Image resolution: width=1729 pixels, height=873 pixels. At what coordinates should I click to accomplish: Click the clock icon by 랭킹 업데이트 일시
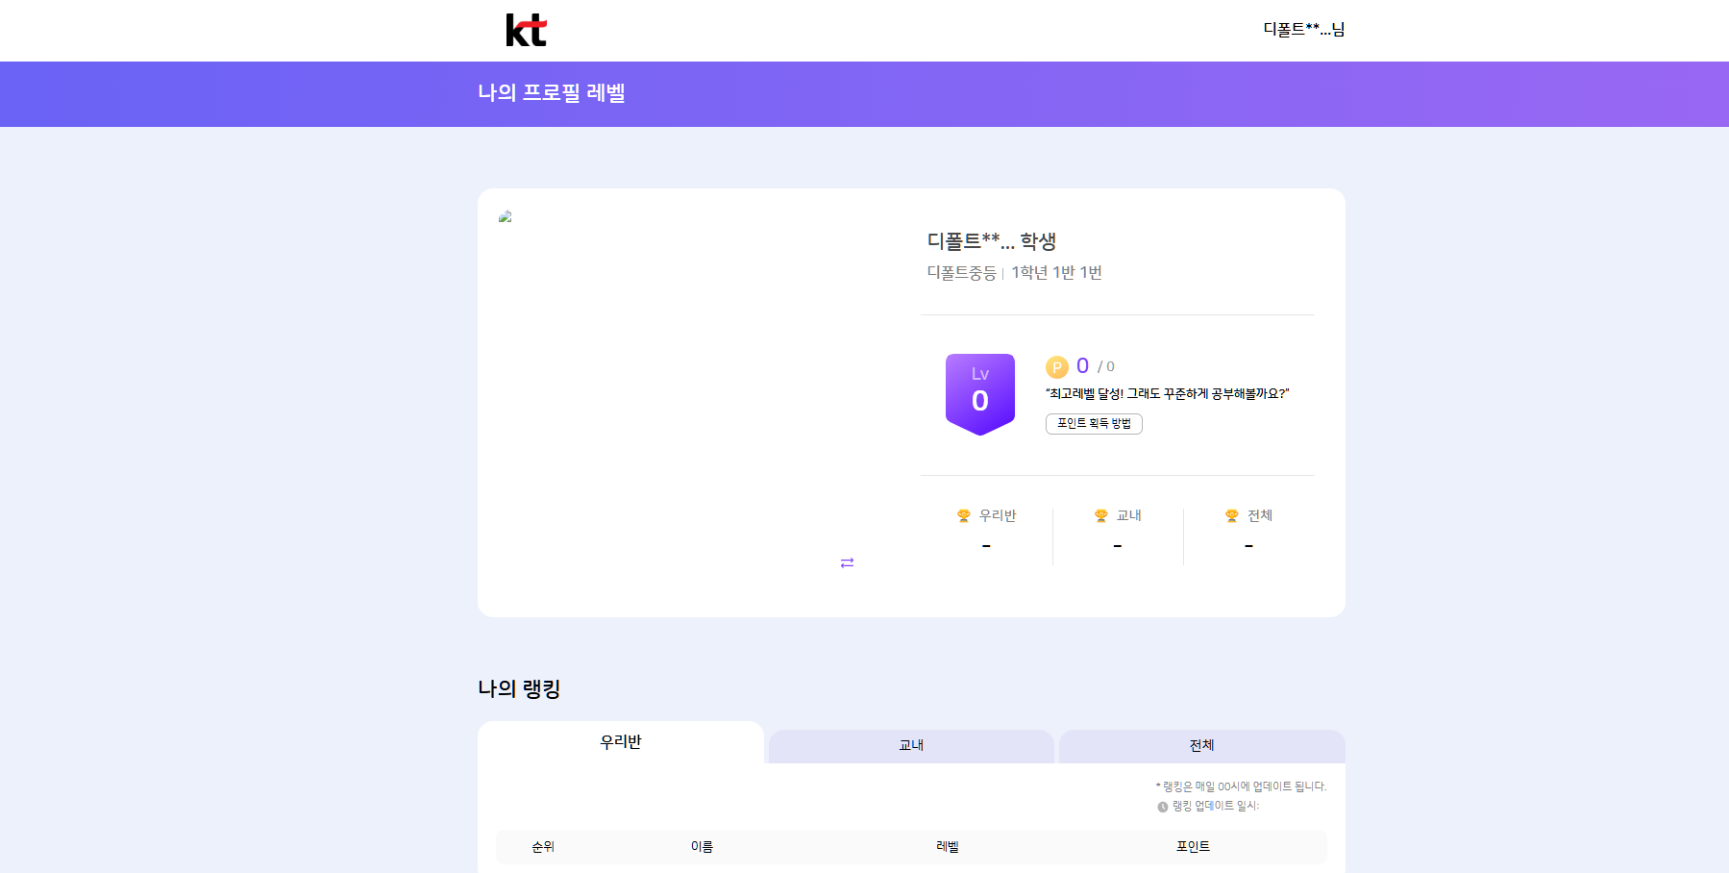(1163, 808)
